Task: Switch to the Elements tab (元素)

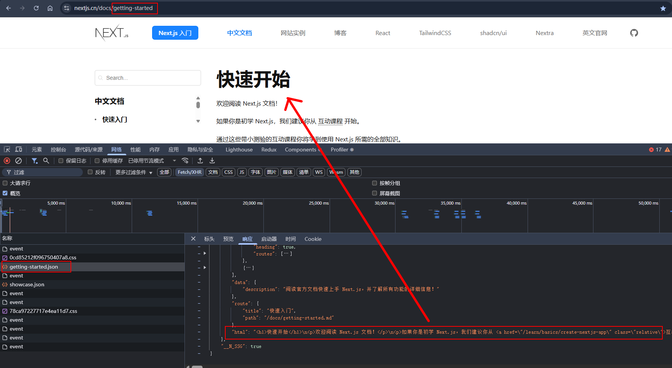Action: coord(37,150)
